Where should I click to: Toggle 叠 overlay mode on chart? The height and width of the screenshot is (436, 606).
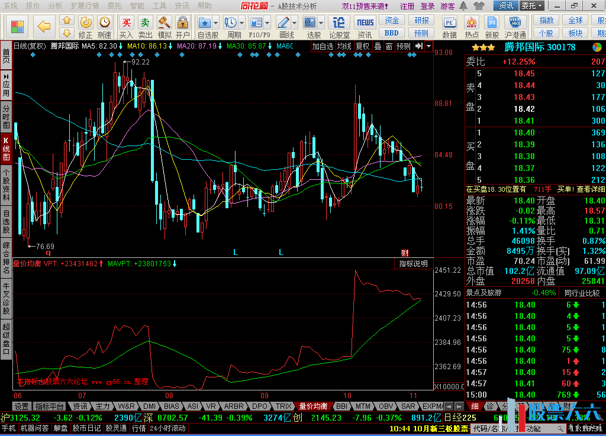click(x=378, y=46)
